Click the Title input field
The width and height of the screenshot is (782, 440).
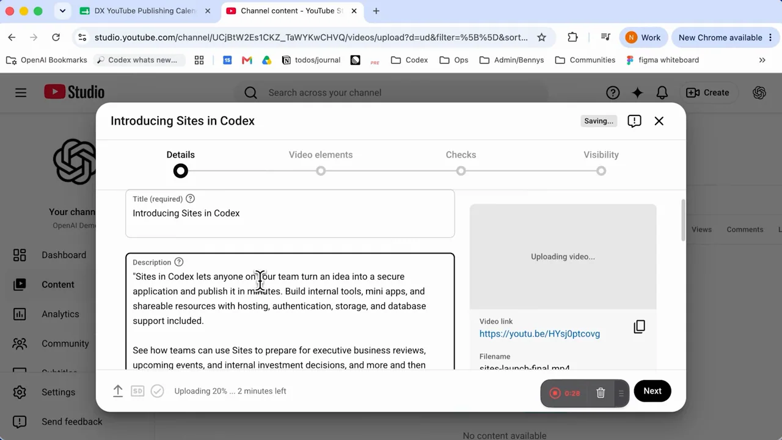(290, 213)
